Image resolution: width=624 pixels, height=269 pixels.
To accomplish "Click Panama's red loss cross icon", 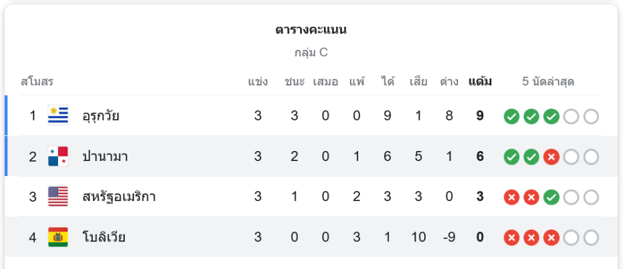I will pos(551,157).
